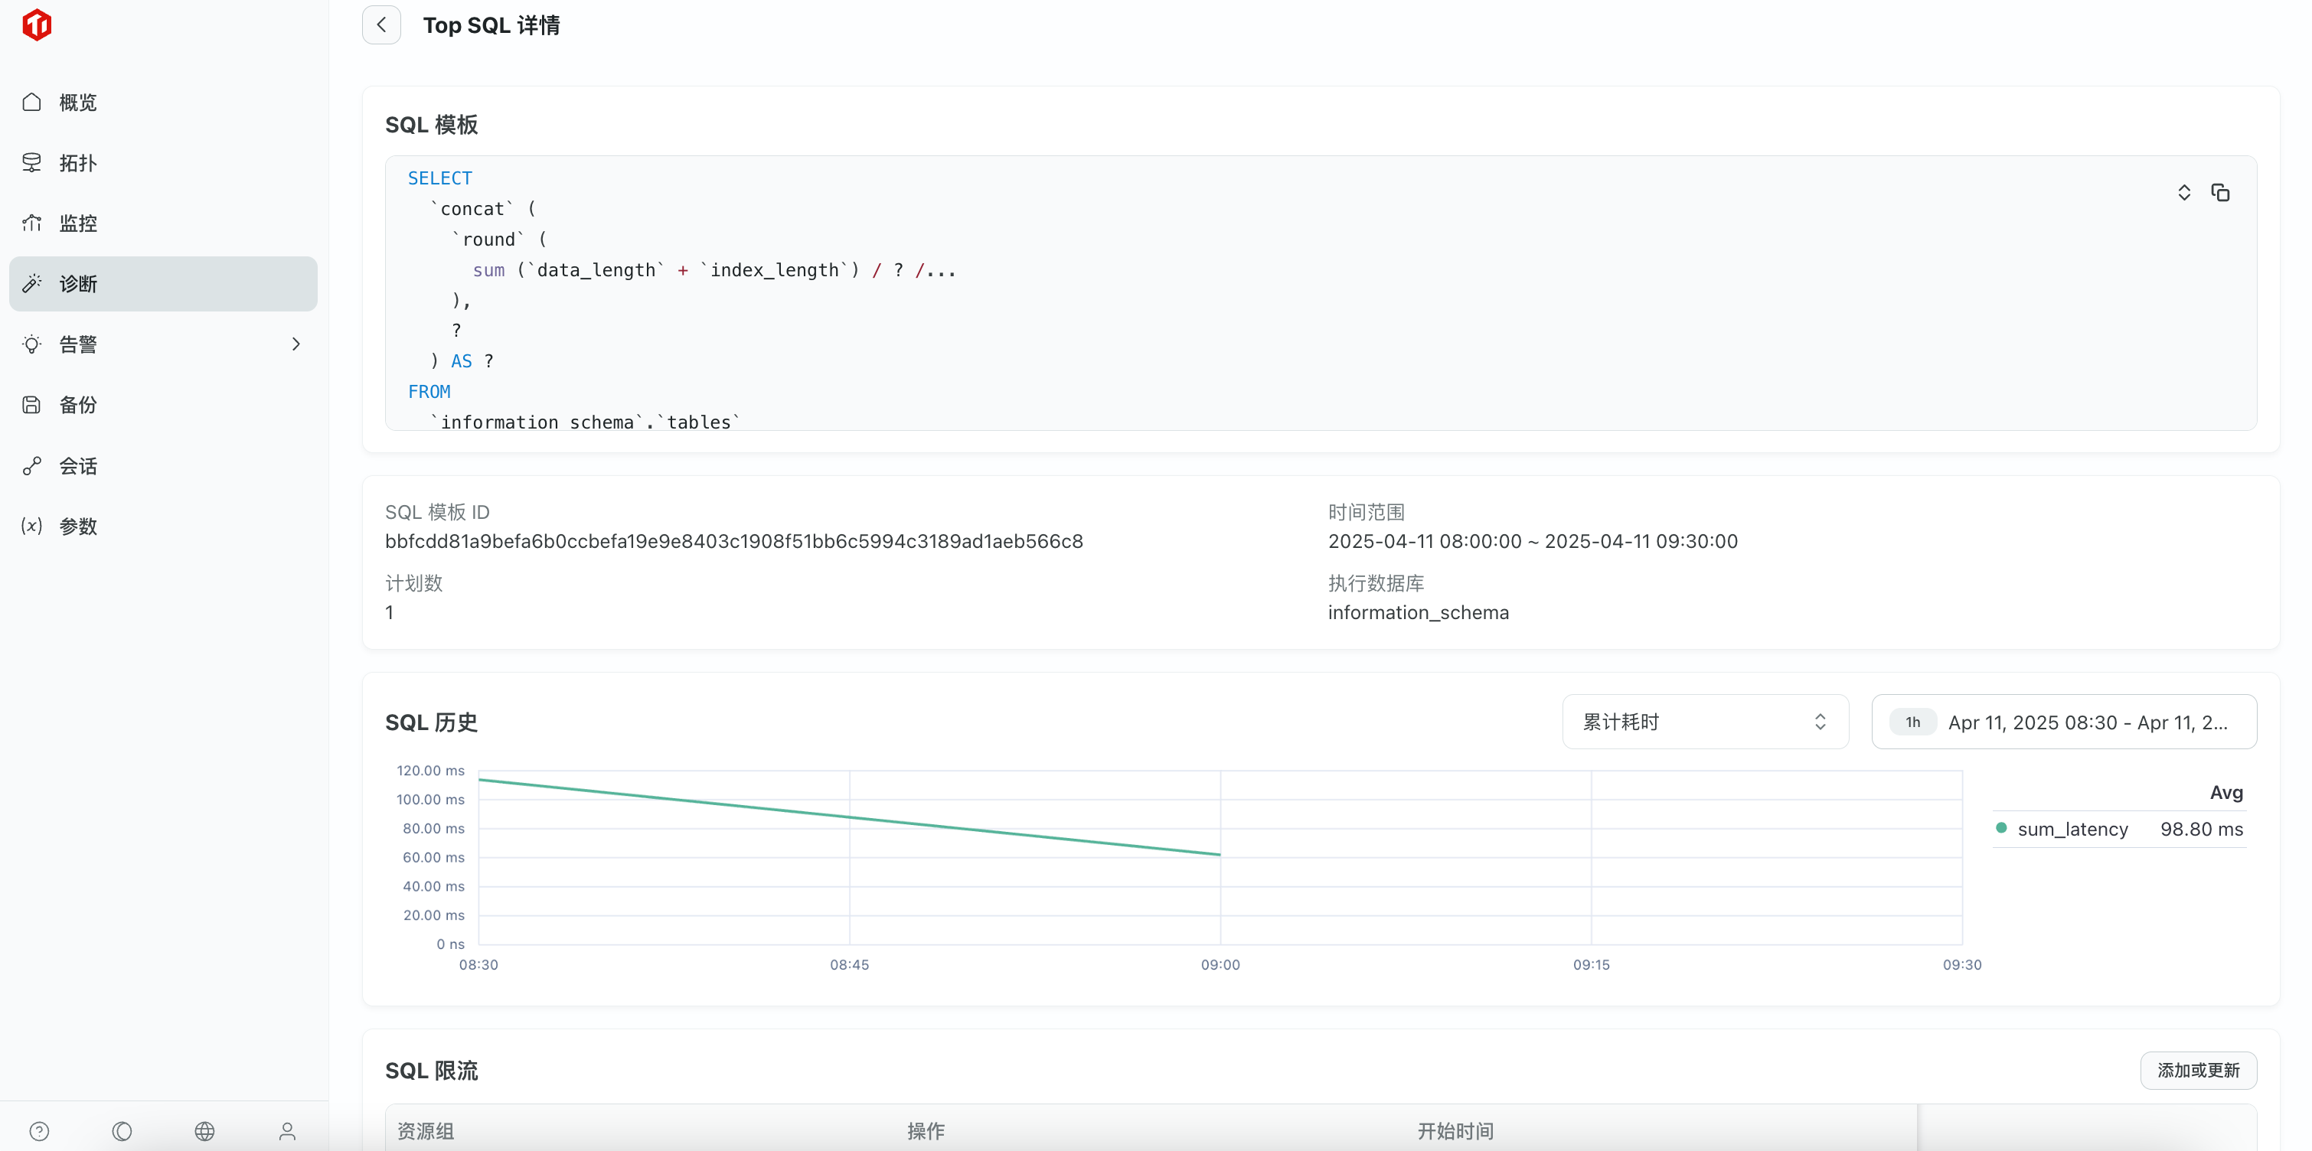Click the red TiDB logo icon

[37, 25]
